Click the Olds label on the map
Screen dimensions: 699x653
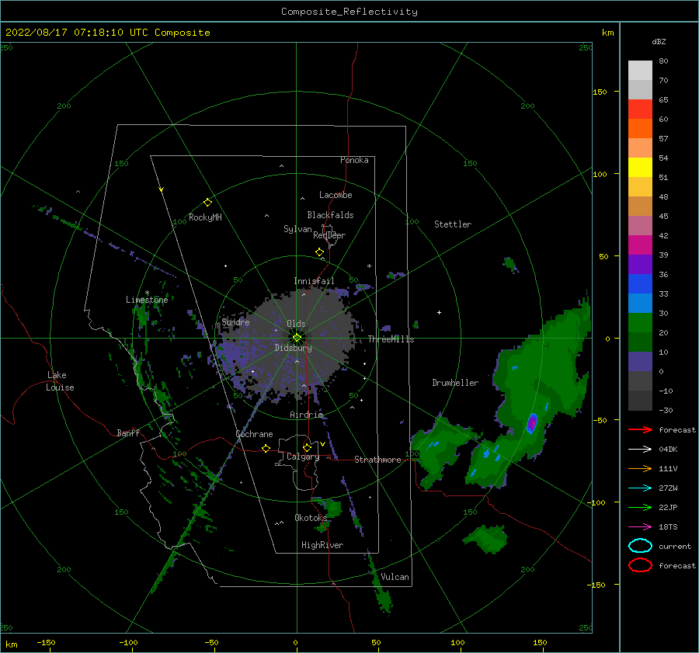point(296,324)
